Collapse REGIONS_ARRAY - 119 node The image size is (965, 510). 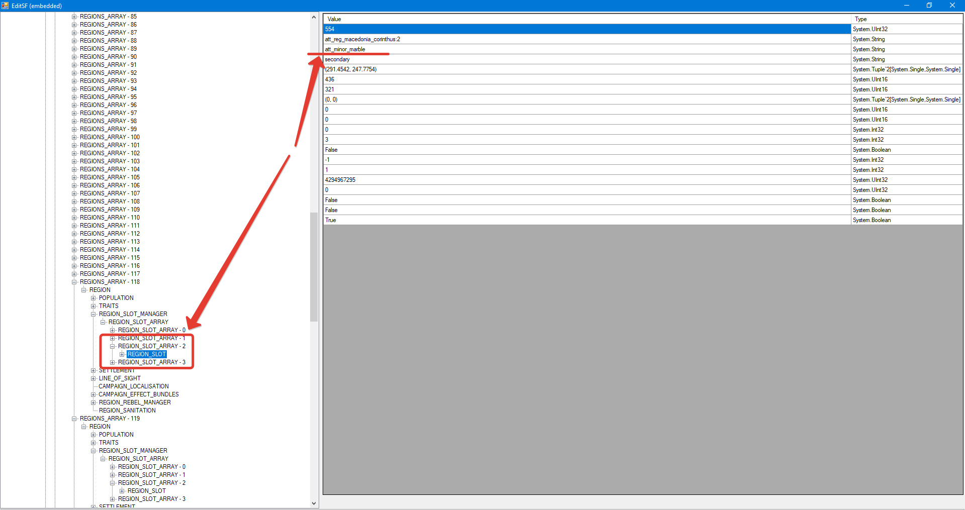[x=74, y=419]
